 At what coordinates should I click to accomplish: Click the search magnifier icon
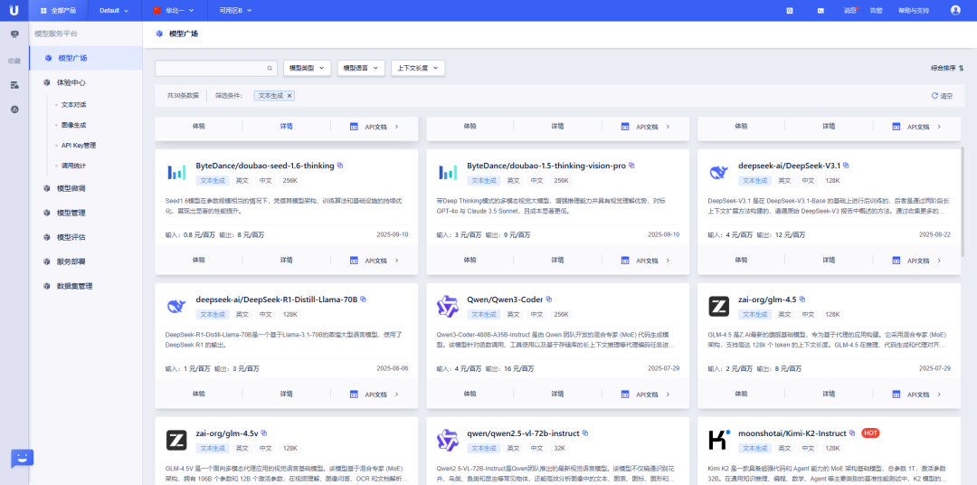point(269,68)
